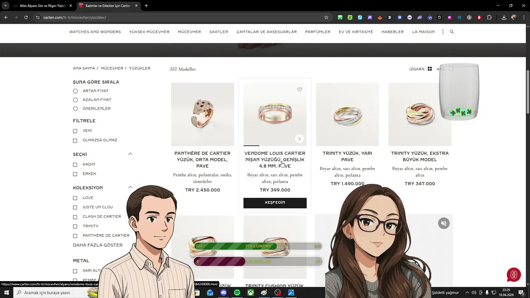Image resolution: width=530 pixels, height=298 pixels.
Task: Check the Yeni filter checkbox
Action: click(x=75, y=131)
